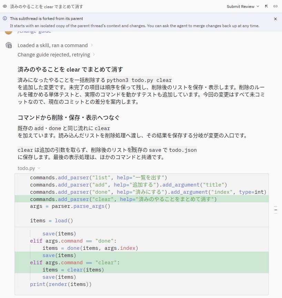This screenshot has width=282, height=298.
Task: Click the todo.py file name label
Action: click(26, 168)
